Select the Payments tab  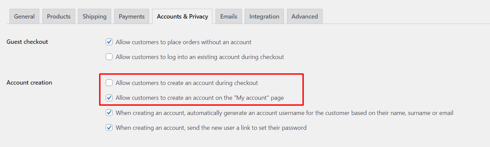131,16
